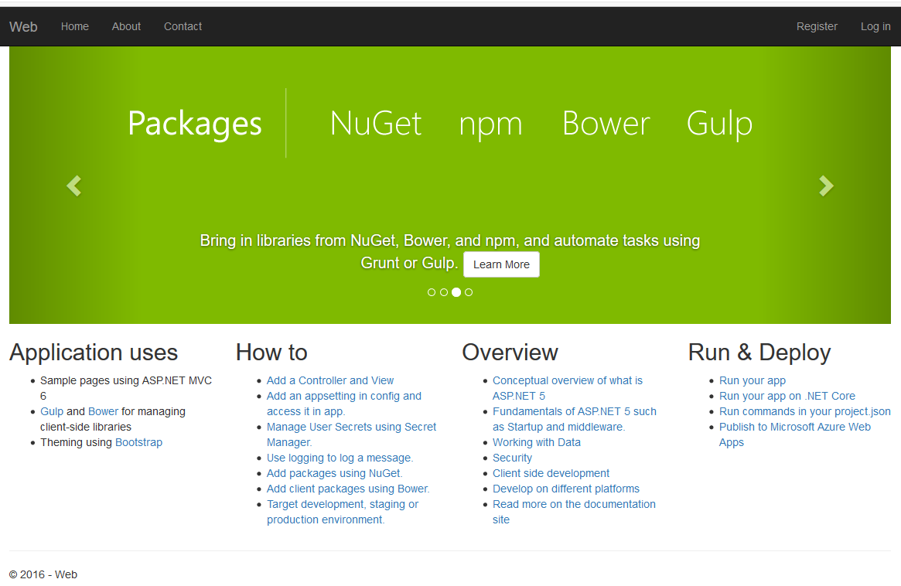
Task: Select the fourth carousel indicator dot
Action: click(469, 292)
